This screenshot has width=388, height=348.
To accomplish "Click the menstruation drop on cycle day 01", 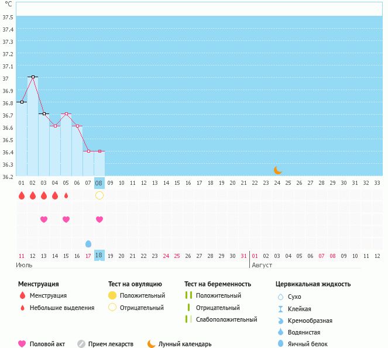I will pyautogui.click(x=22, y=195).
